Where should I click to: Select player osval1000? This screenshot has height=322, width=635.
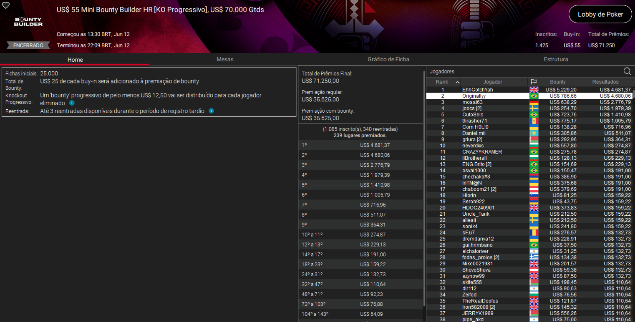click(474, 171)
